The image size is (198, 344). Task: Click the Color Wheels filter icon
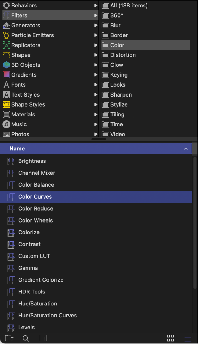tap(11, 221)
